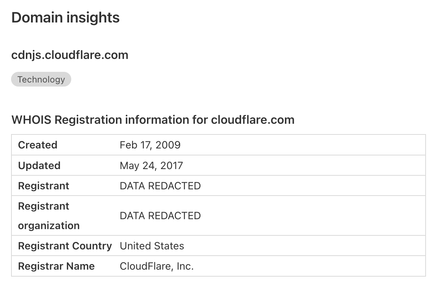Select the Registrant row label

44,186
